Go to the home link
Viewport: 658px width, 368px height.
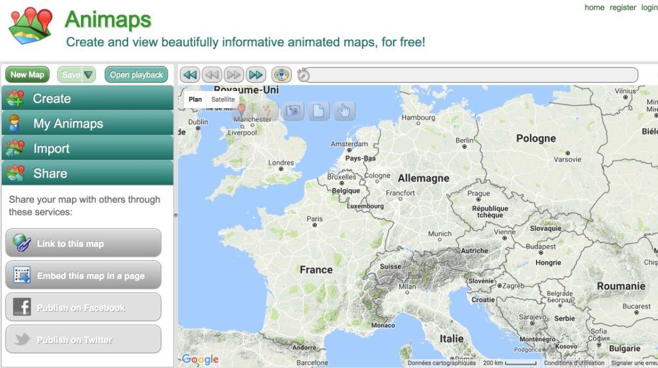[x=594, y=8]
